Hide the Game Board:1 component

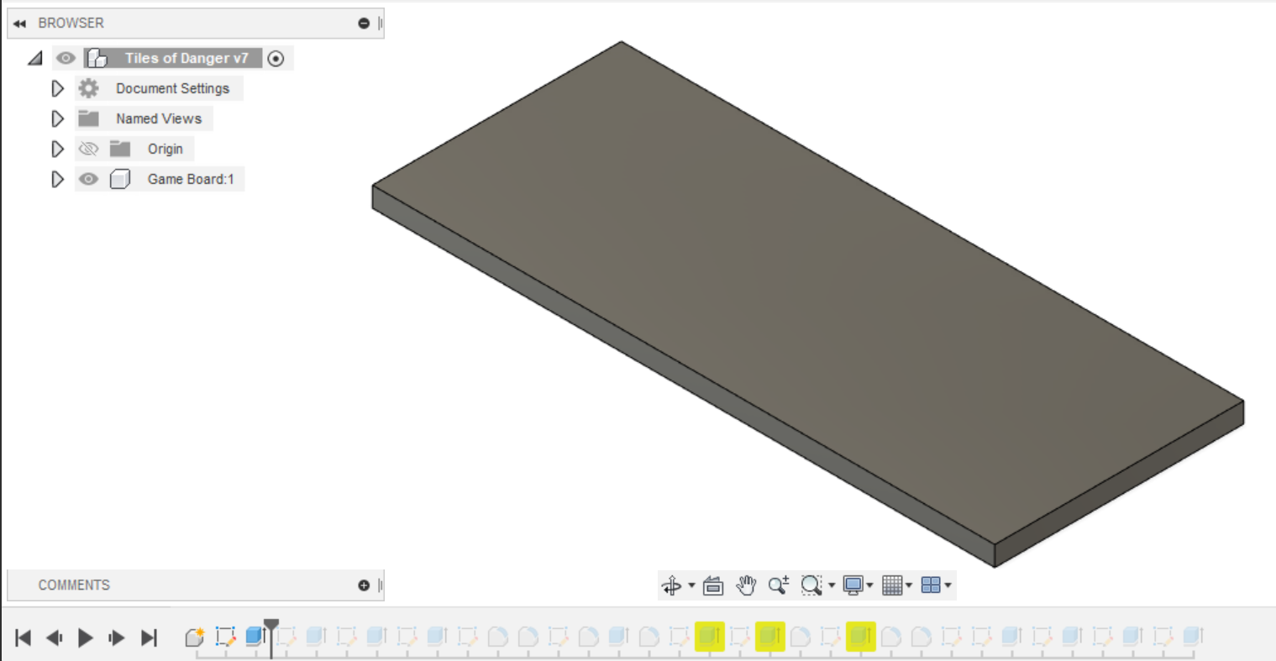point(89,178)
